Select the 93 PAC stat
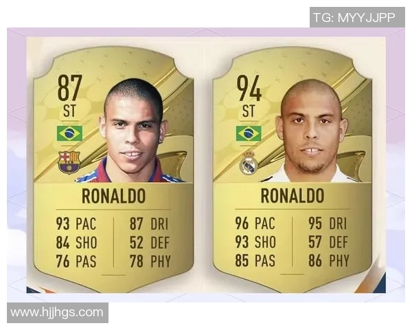The height and width of the screenshot is (330, 412). click(x=76, y=223)
